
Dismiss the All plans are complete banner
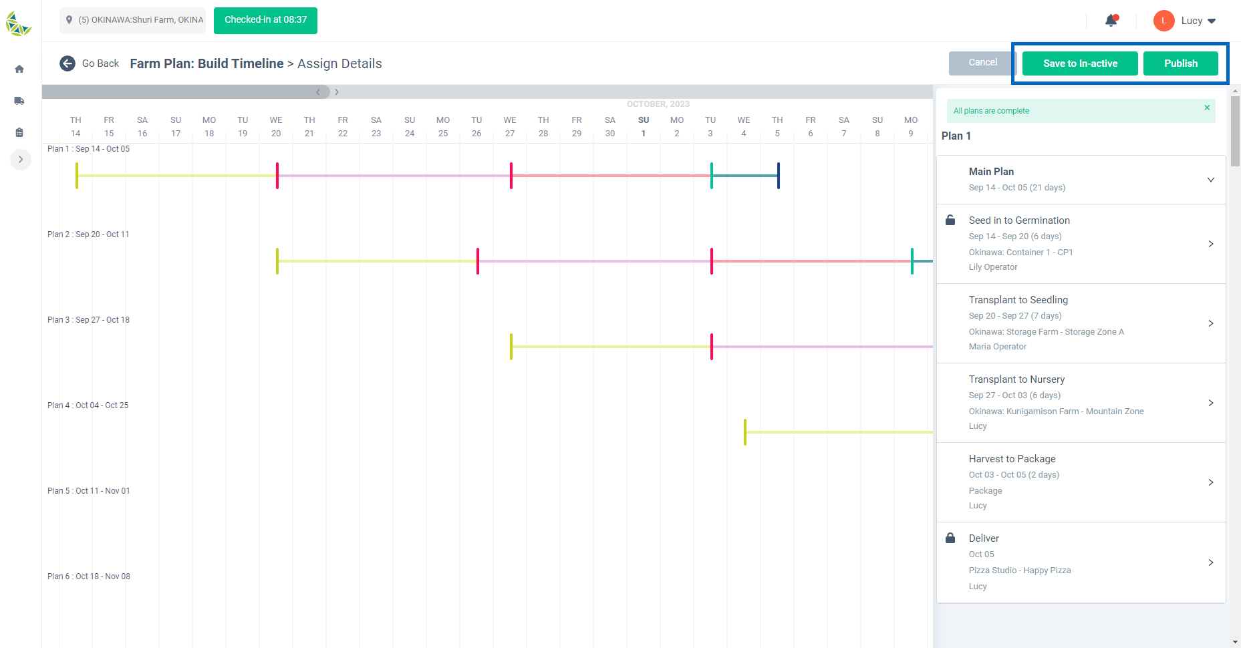(x=1207, y=108)
